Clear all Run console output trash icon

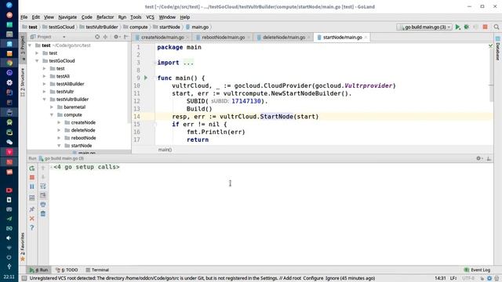click(x=43, y=214)
